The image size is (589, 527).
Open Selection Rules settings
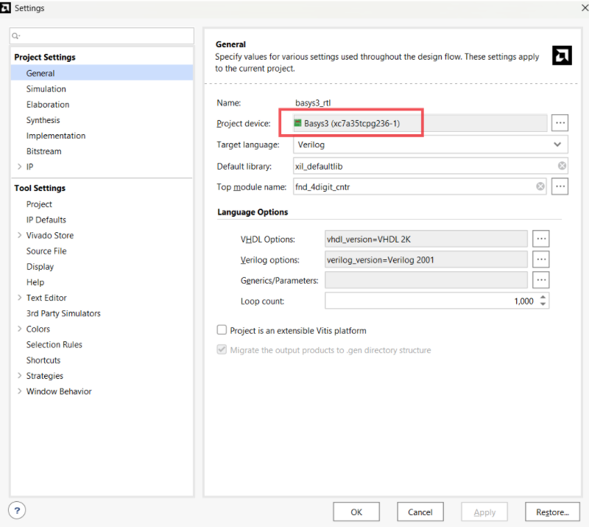pos(54,344)
